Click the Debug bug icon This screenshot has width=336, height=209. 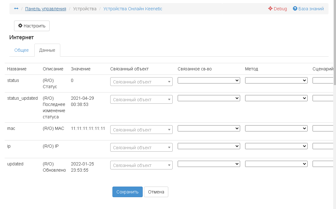[270, 9]
